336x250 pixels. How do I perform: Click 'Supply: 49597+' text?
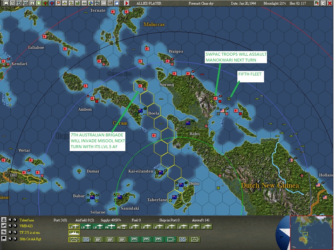pos(111,220)
